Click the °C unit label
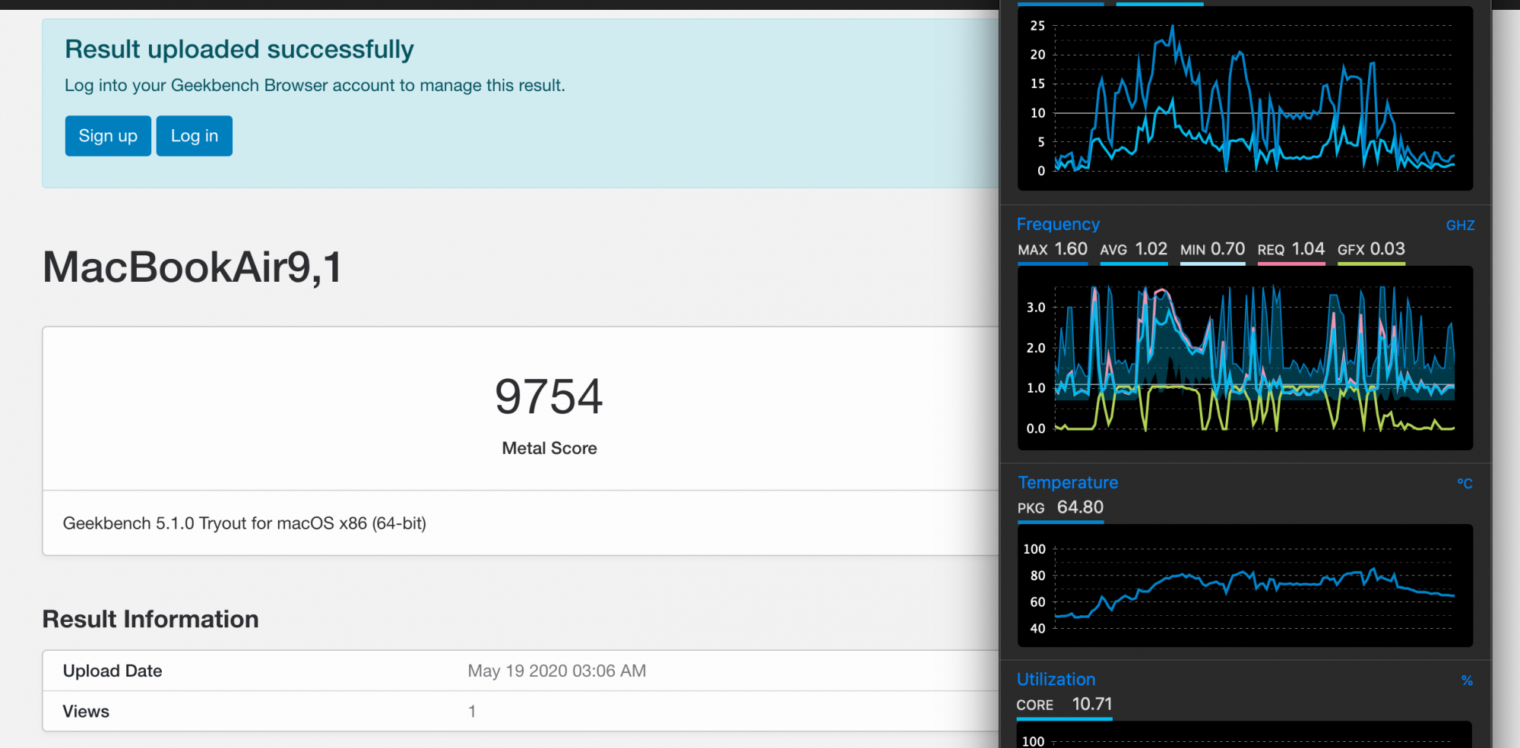The width and height of the screenshot is (1520, 748). click(x=1465, y=484)
